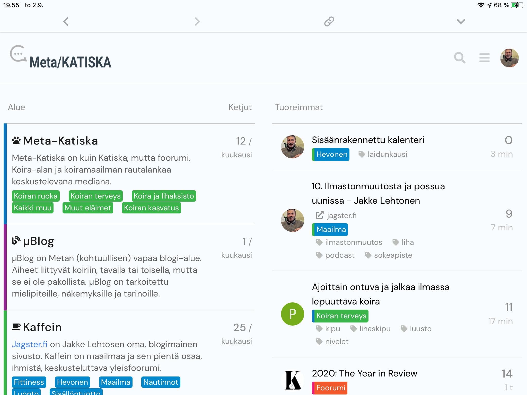The width and height of the screenshot is (527, 395).
Task: Select the orange Foorumi category badge
Action: click(330, 388)
